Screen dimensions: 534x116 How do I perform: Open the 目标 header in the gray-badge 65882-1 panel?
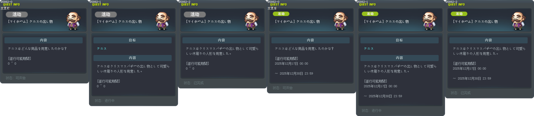[x=132, y=40]
